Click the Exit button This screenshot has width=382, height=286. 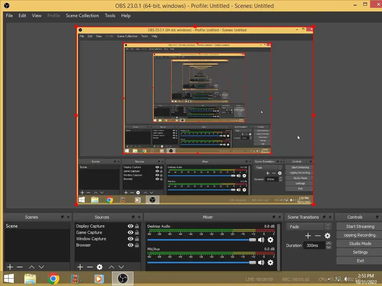click(360, 261)
